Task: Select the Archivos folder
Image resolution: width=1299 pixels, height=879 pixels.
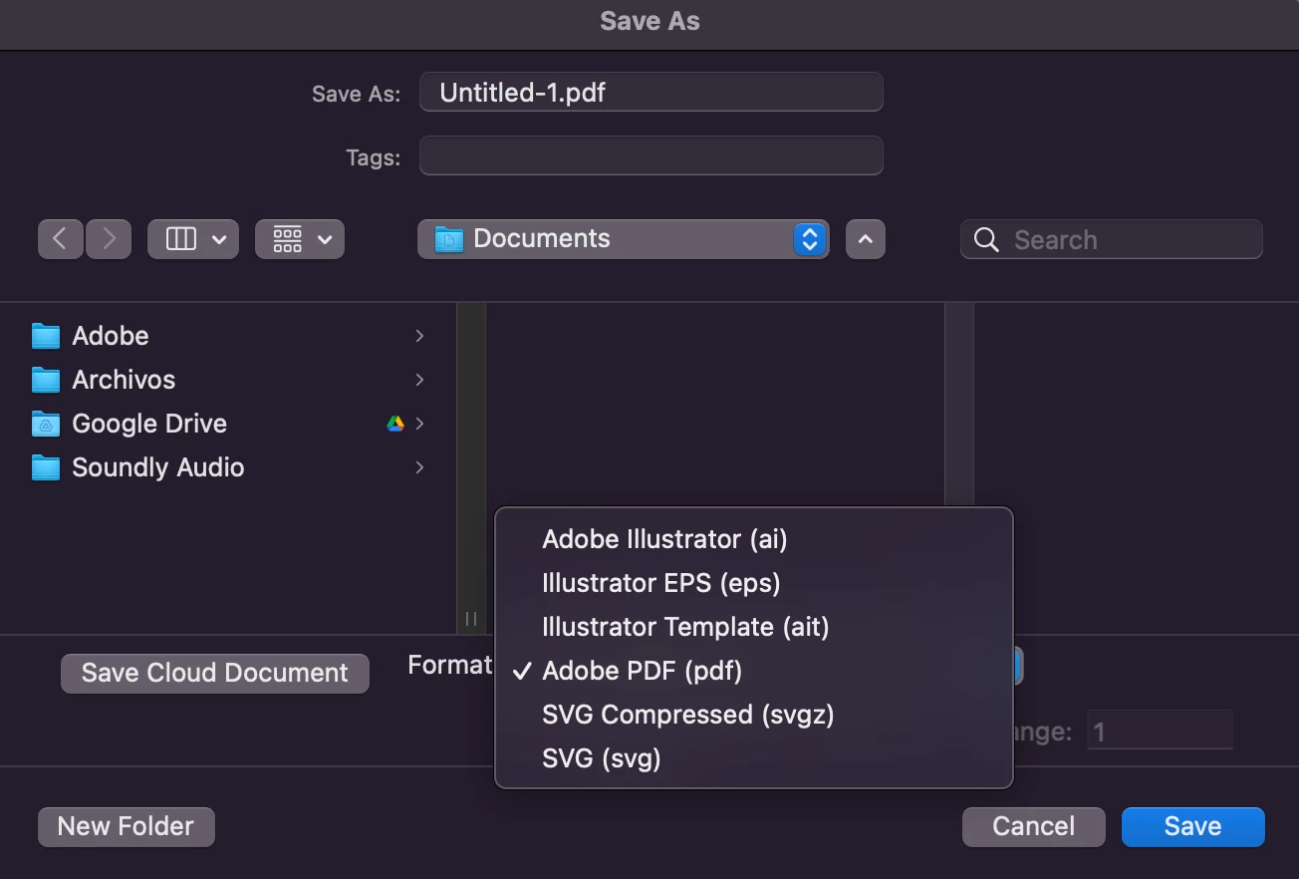Action: (228, 380)
